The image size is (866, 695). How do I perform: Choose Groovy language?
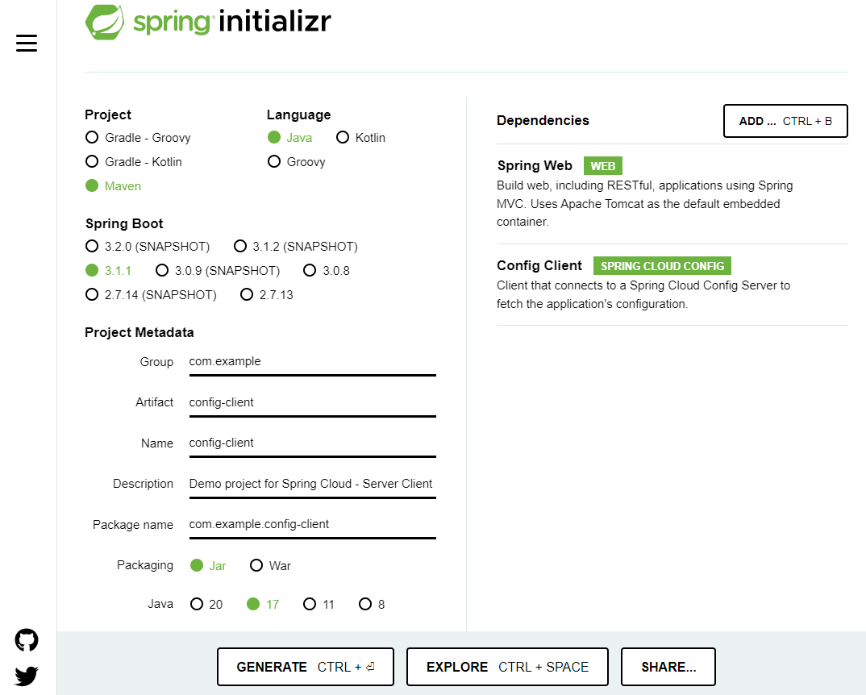pos(297,162)
